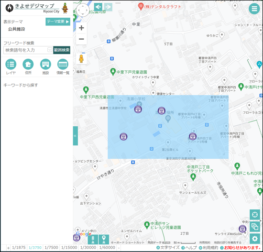Screen dimensions: 263x252
Task: Select scale 1/15000
Action: coord(69,248)
